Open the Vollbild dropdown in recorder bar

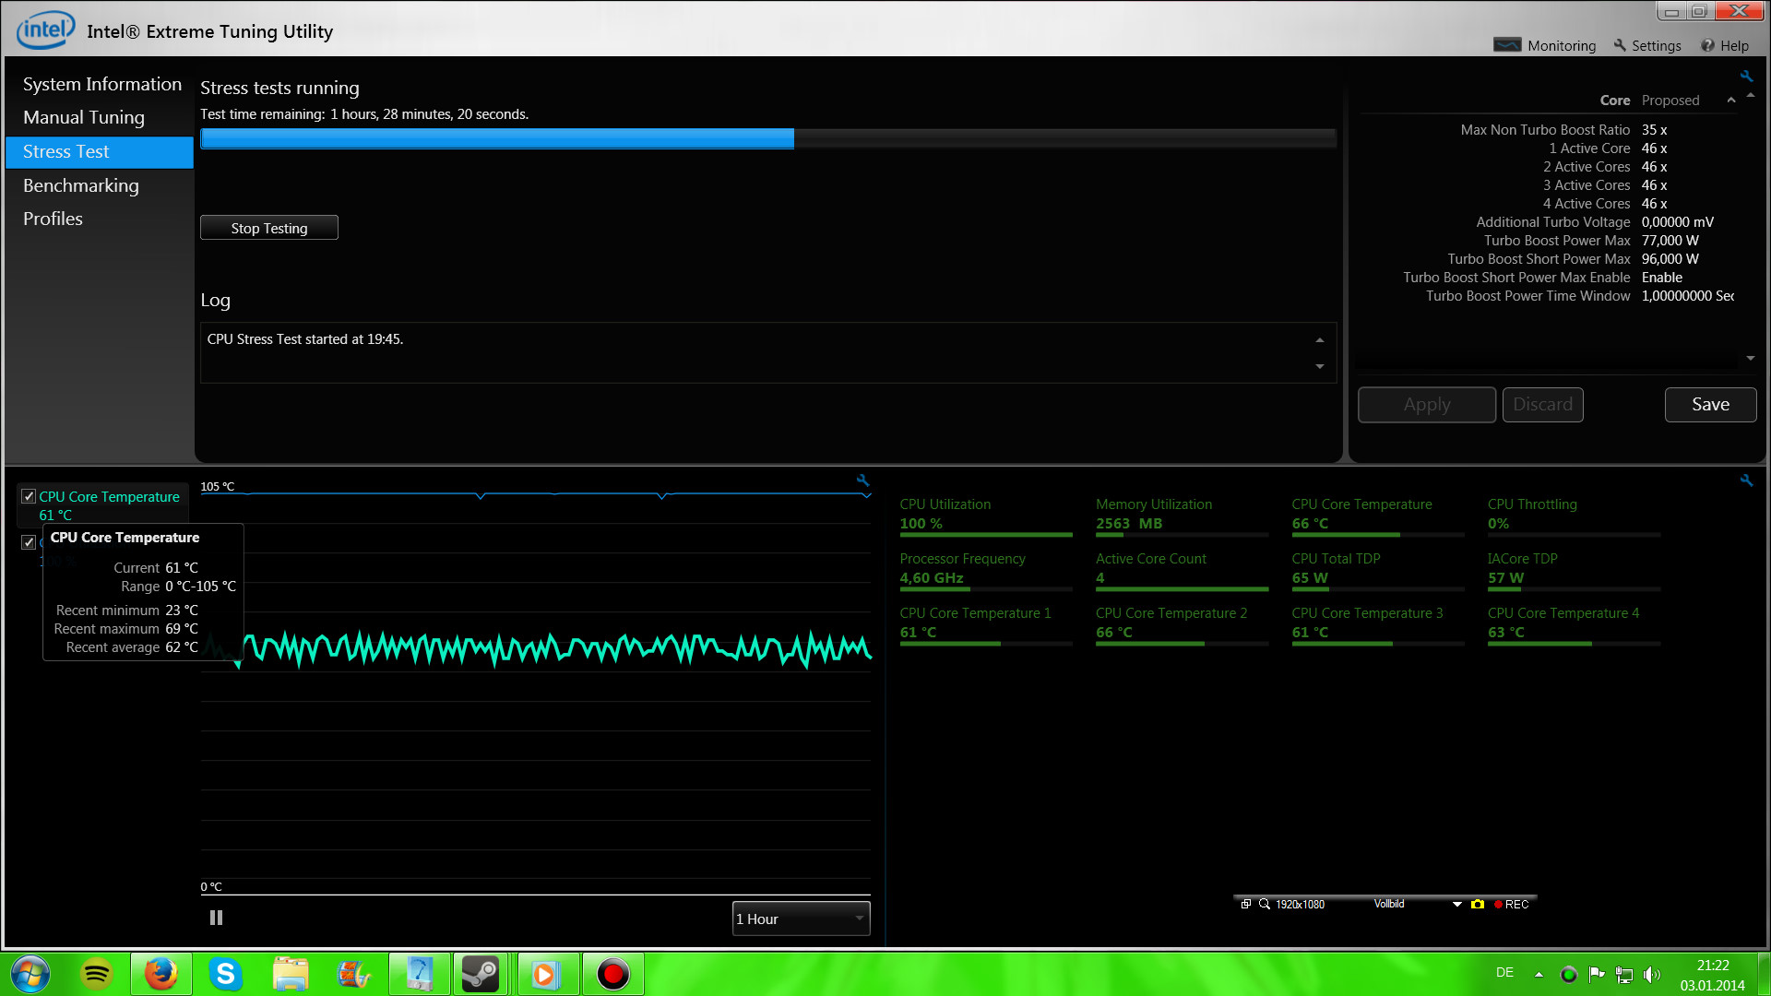pos(1456,904)
